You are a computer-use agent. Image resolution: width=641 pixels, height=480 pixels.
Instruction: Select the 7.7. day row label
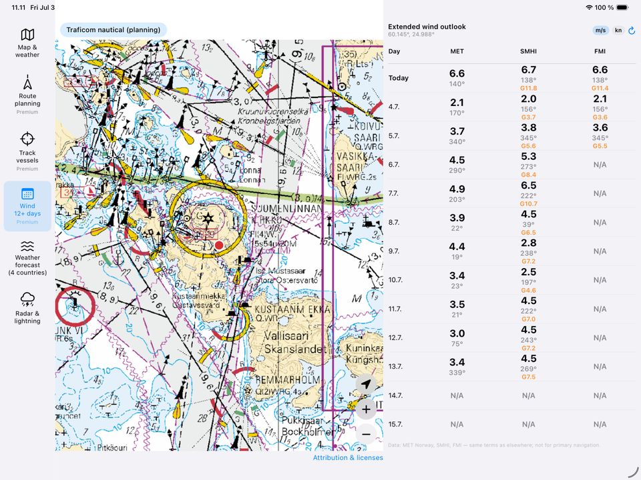pos(394,193)
